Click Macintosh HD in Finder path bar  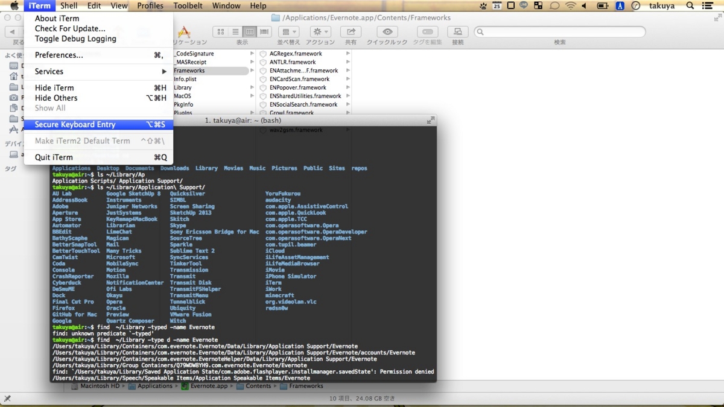click(x=95, y=386)
